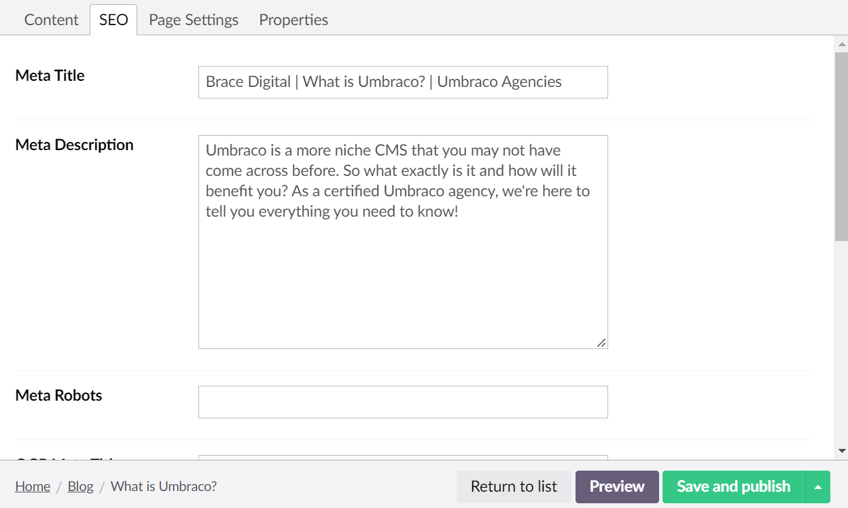Screen dimensions: 848x508
Task: Open the Home breadcrumb link
Action: click(32, 486)
